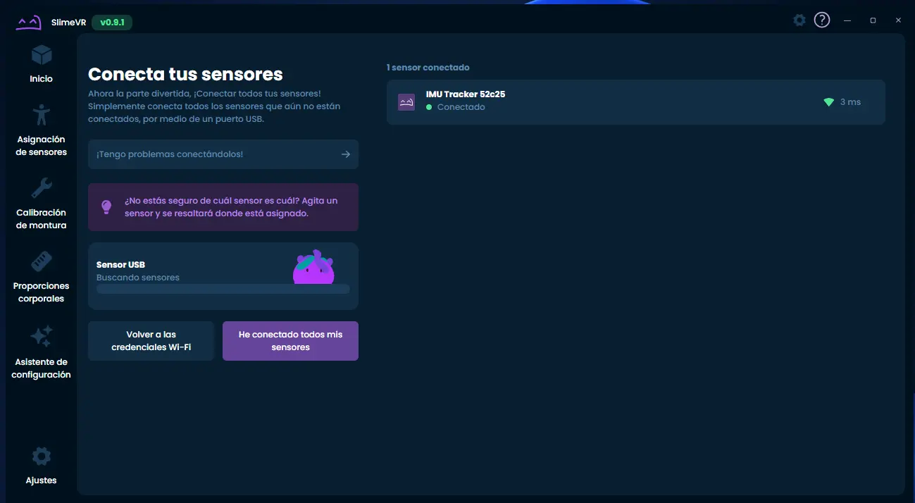
Task: Click the IMU Tracker 52c25 icon
Action: click(x=406, y=102)
